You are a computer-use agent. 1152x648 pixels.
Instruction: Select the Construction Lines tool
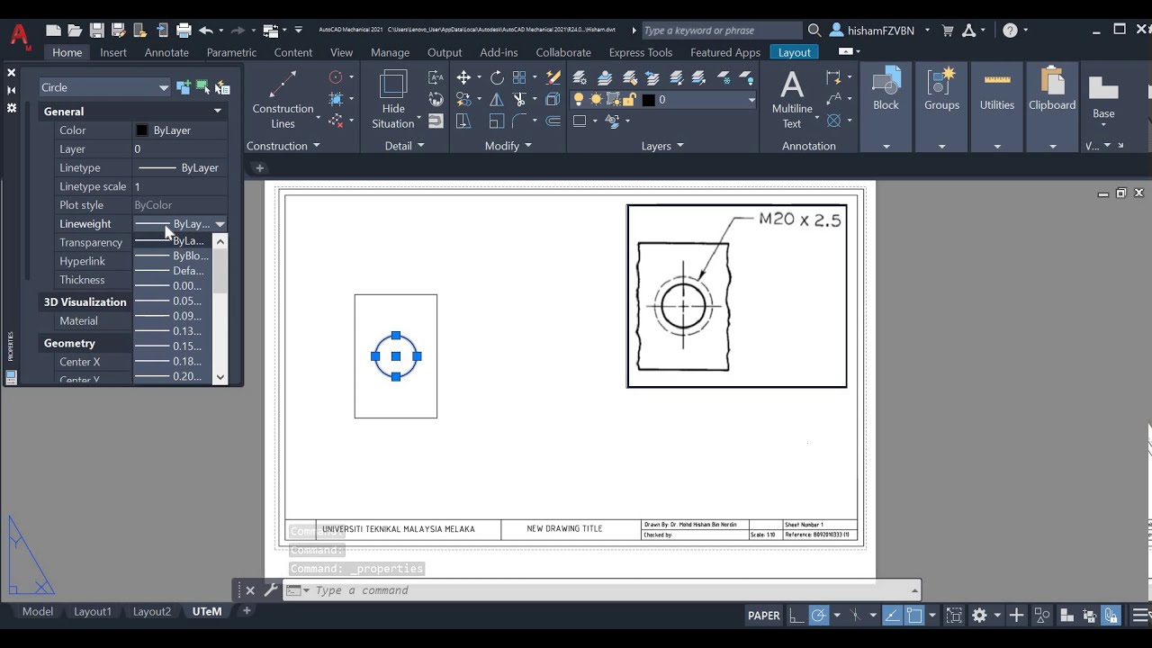pyautogui.click(x=283, y=100)
